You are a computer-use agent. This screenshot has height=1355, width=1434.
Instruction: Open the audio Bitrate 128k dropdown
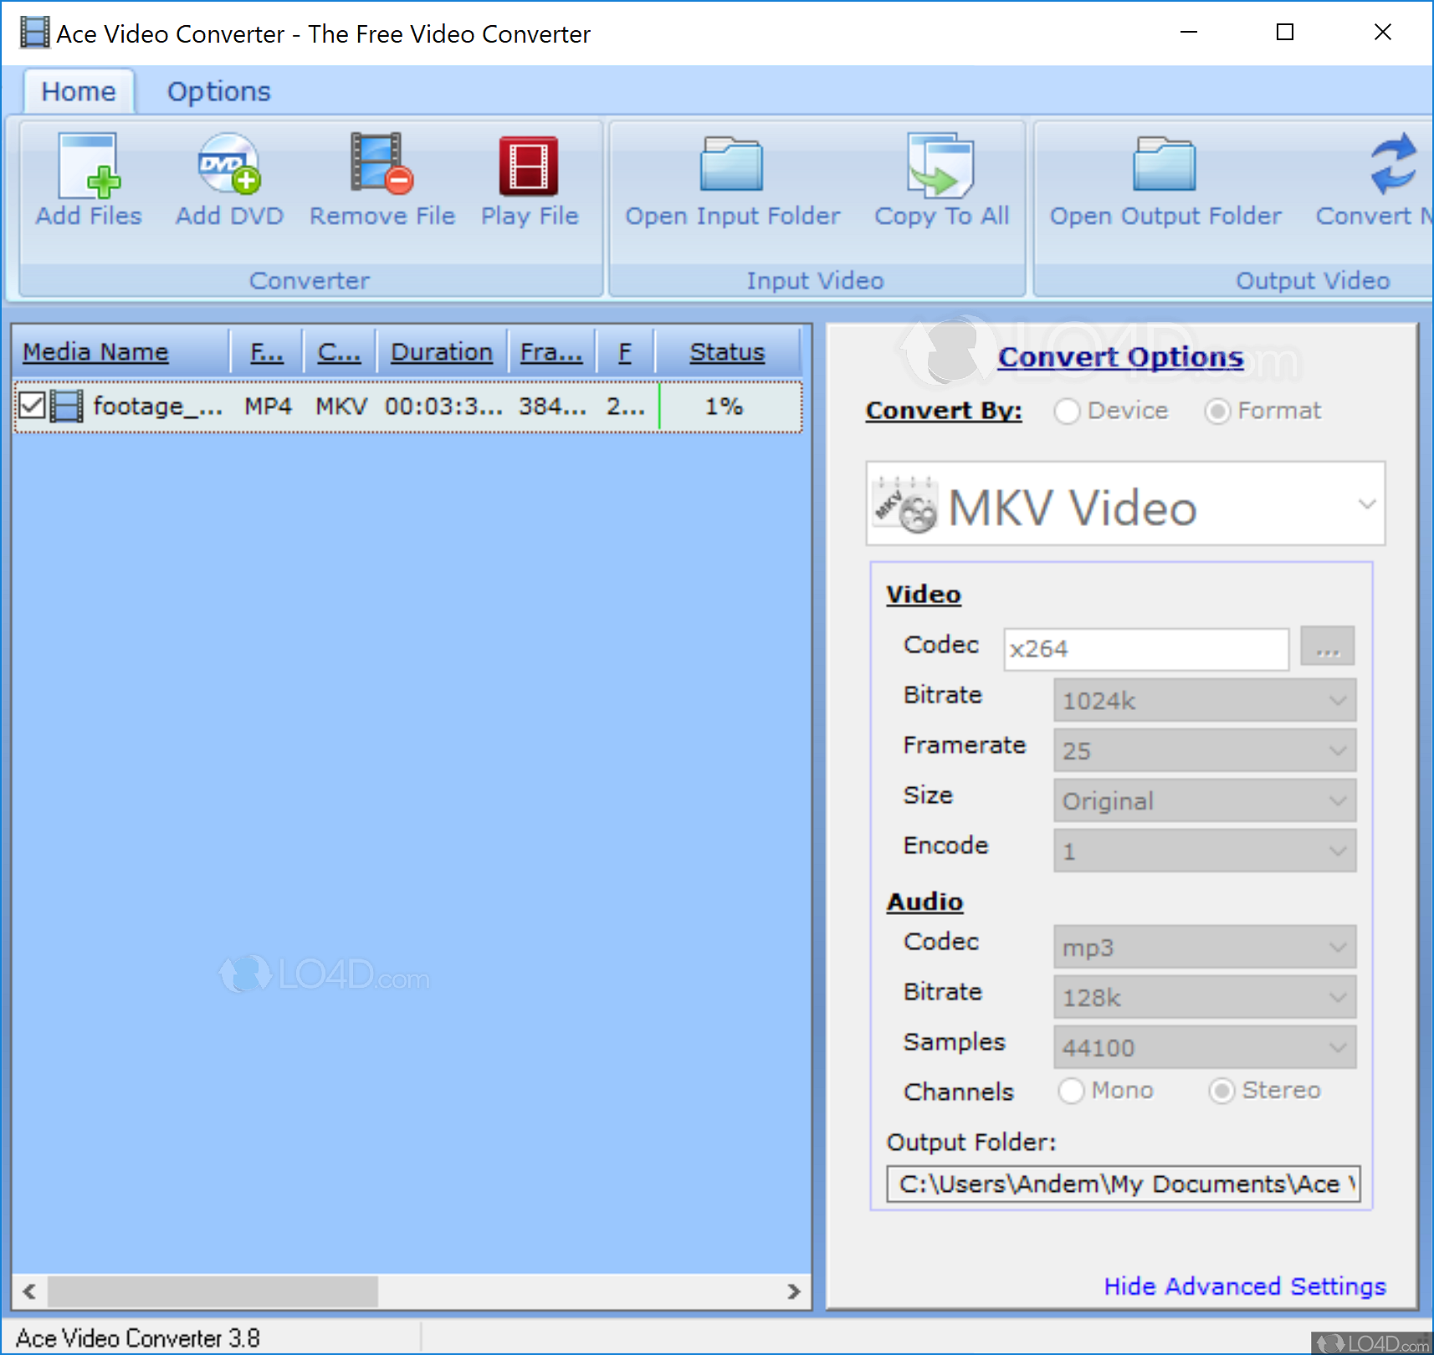pyautogui.click(x=1205, y=997)
